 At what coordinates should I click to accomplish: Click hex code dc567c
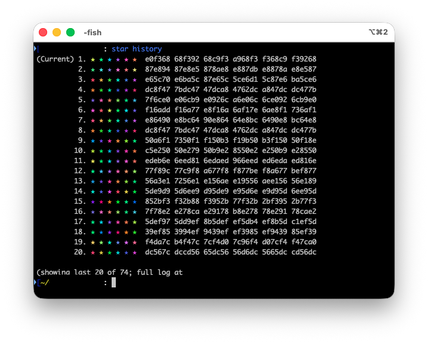pyautogui.click(x=158, y=252)
